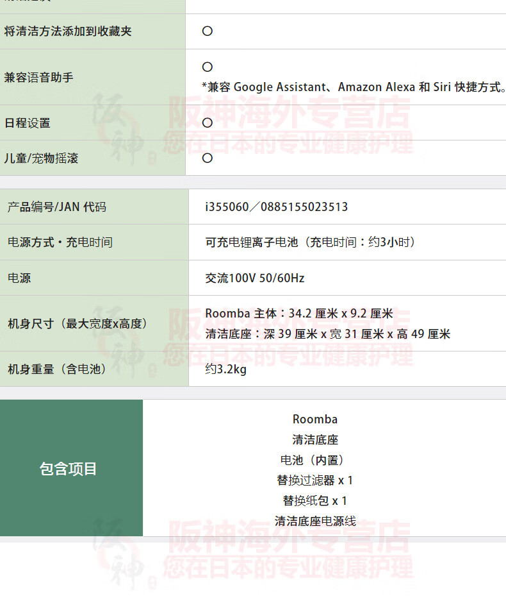
Task: Click the 交流100V 50/60Hz value
Action: 255,278
